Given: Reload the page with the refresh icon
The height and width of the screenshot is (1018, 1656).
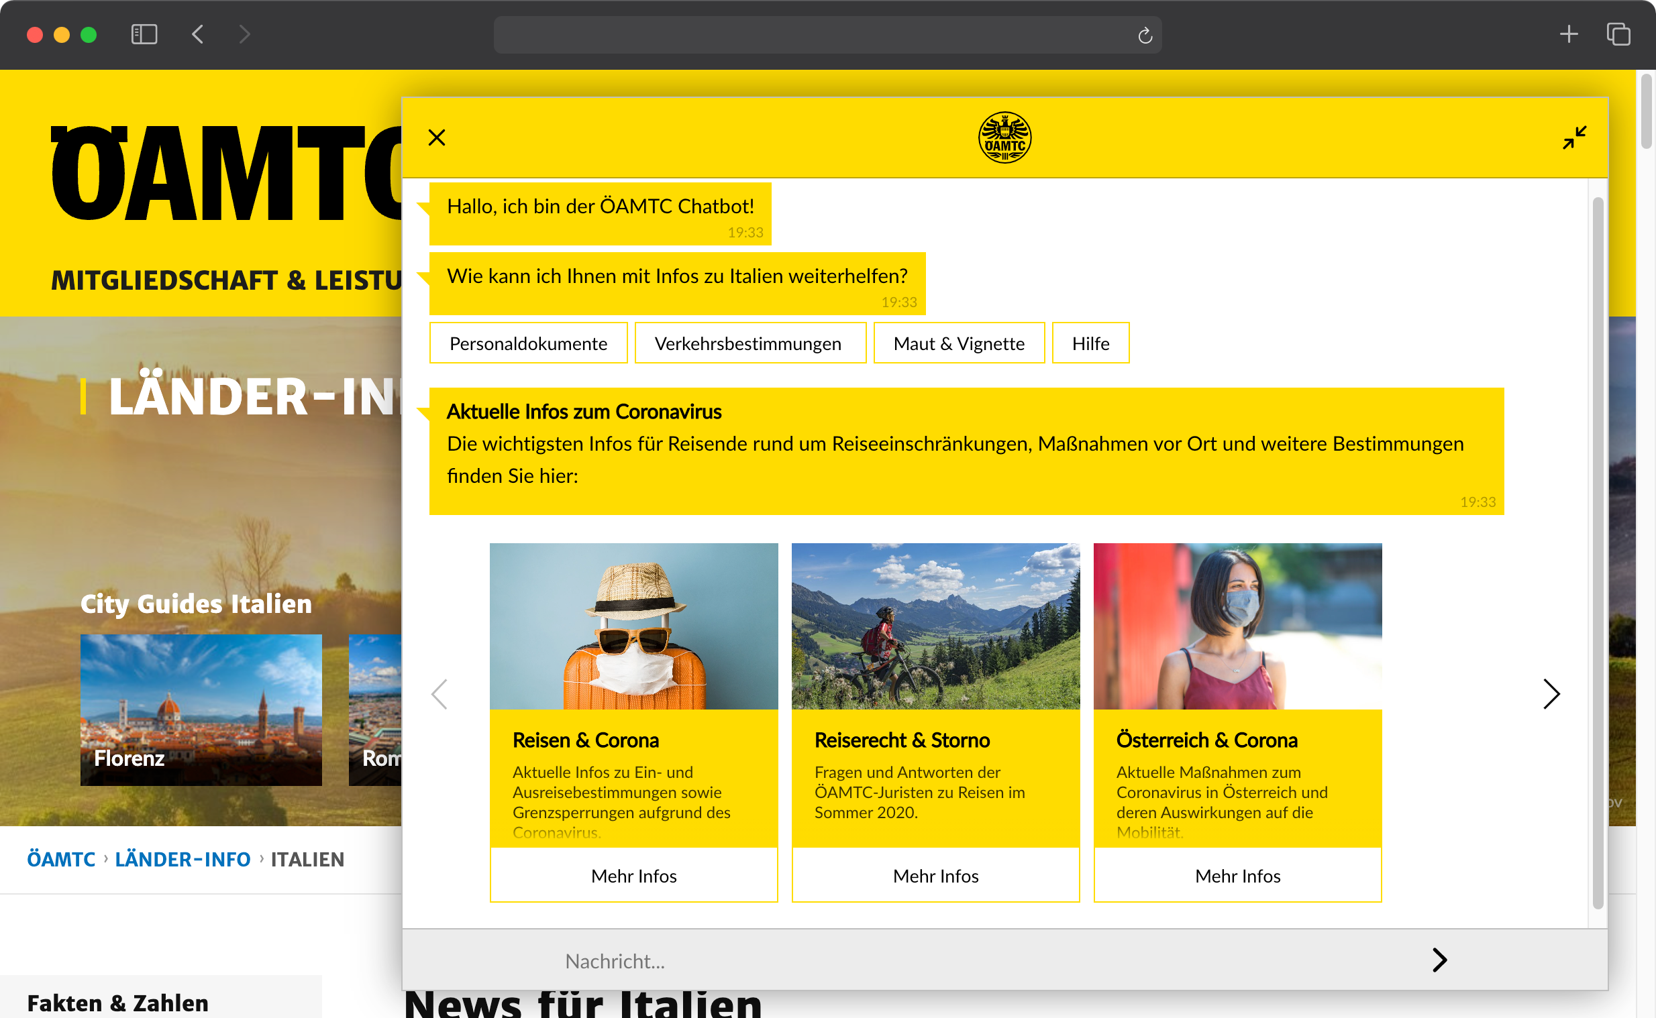Looking at the screenshot, I should (x=1145, y=35).
